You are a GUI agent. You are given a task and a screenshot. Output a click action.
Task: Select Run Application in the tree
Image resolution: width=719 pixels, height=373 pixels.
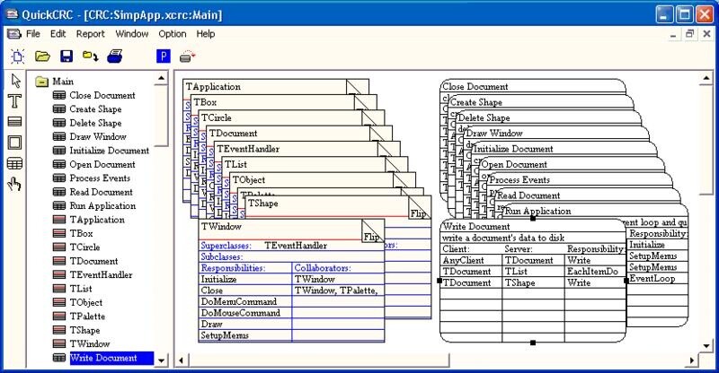(x=102, y=205)
